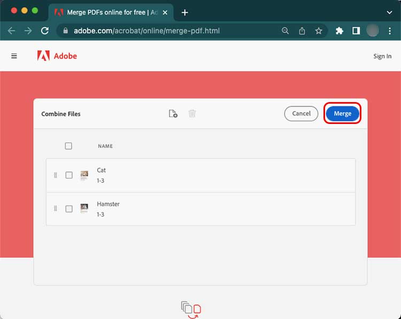The width and height of the screenshot is (401, 319).
Task: Click the Adobe logo
Action: [x=57, y=56]
